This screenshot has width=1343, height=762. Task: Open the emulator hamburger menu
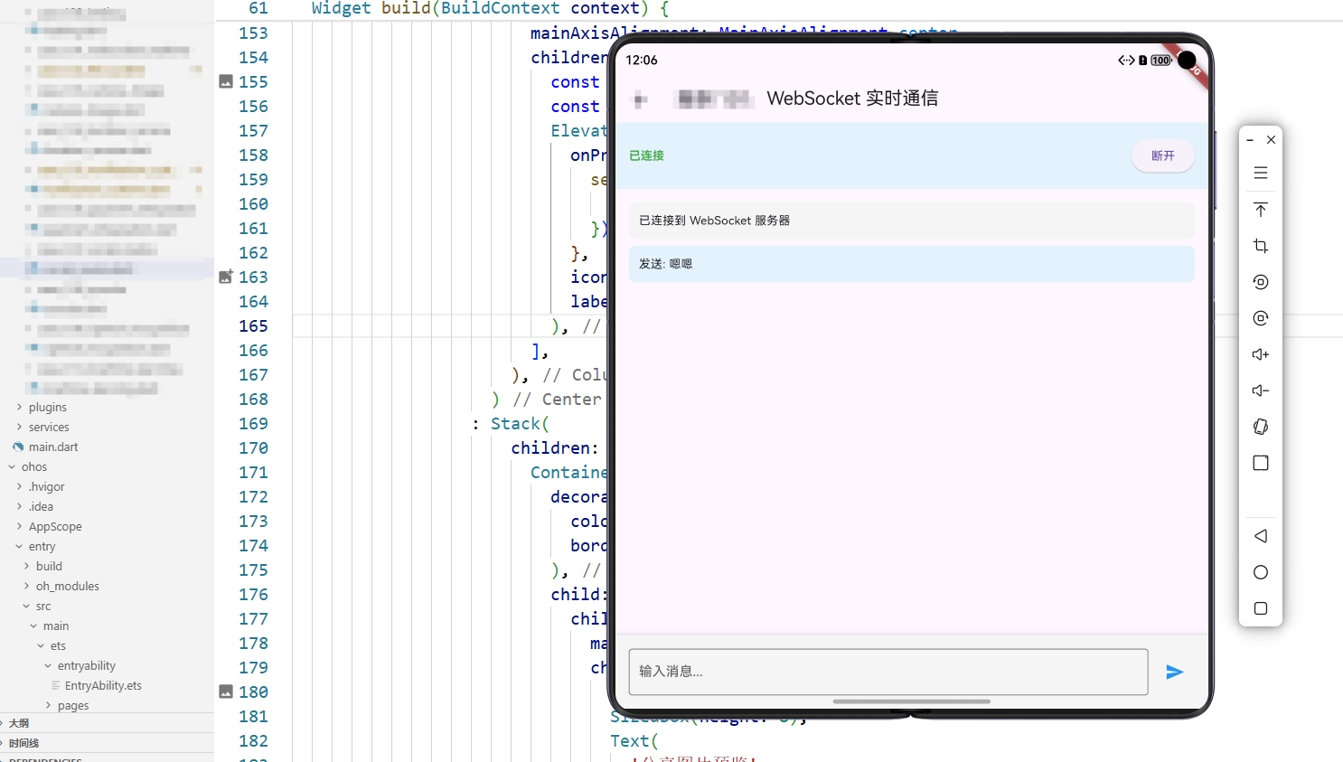1261,173
